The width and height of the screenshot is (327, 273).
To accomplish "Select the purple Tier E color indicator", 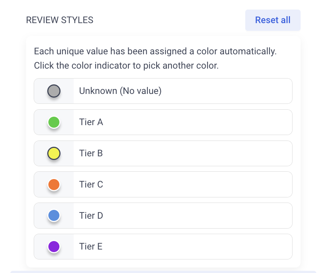I will point(54,247).
